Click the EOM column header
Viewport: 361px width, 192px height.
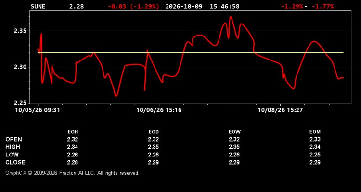pos(315,132)
